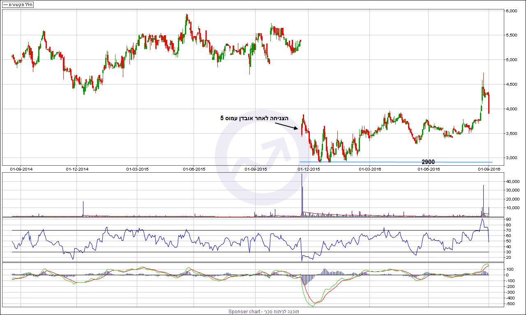The image size is (526, 315).
Task: Click the 70 overbought line in RSI panel
Action: (x=250, y=230)
